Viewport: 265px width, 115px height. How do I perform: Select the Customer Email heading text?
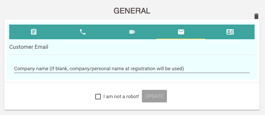point(29,47)
